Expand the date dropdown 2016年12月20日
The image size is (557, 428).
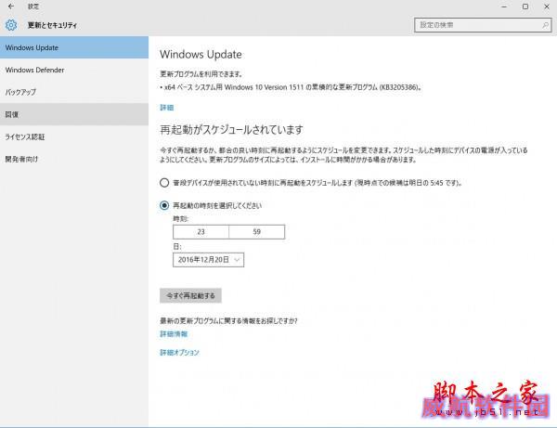[x=208, y=260]
